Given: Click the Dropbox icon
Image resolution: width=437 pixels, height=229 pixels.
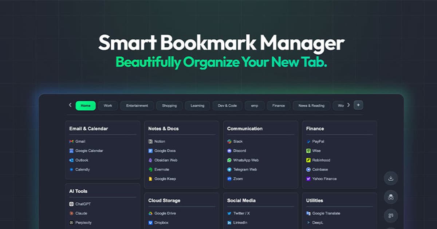Looking at the screenshot, I should coord(150,223).
